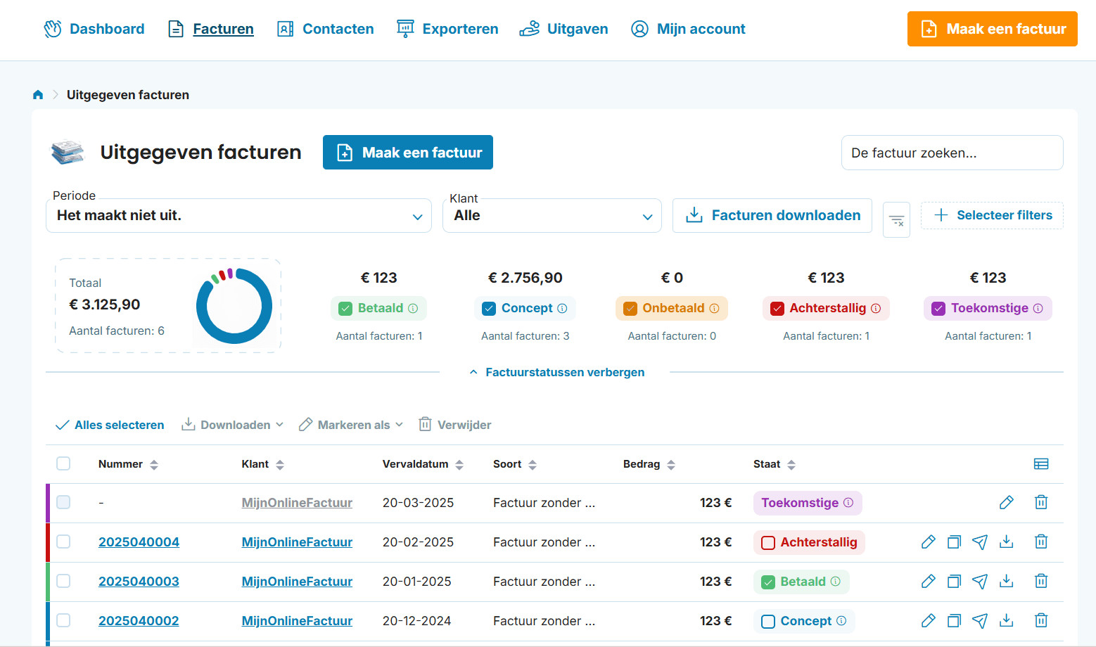This screenshot has height=647, width=1096.
Task: Download invoice 2025040004
Action: (x=1007, y=542)
